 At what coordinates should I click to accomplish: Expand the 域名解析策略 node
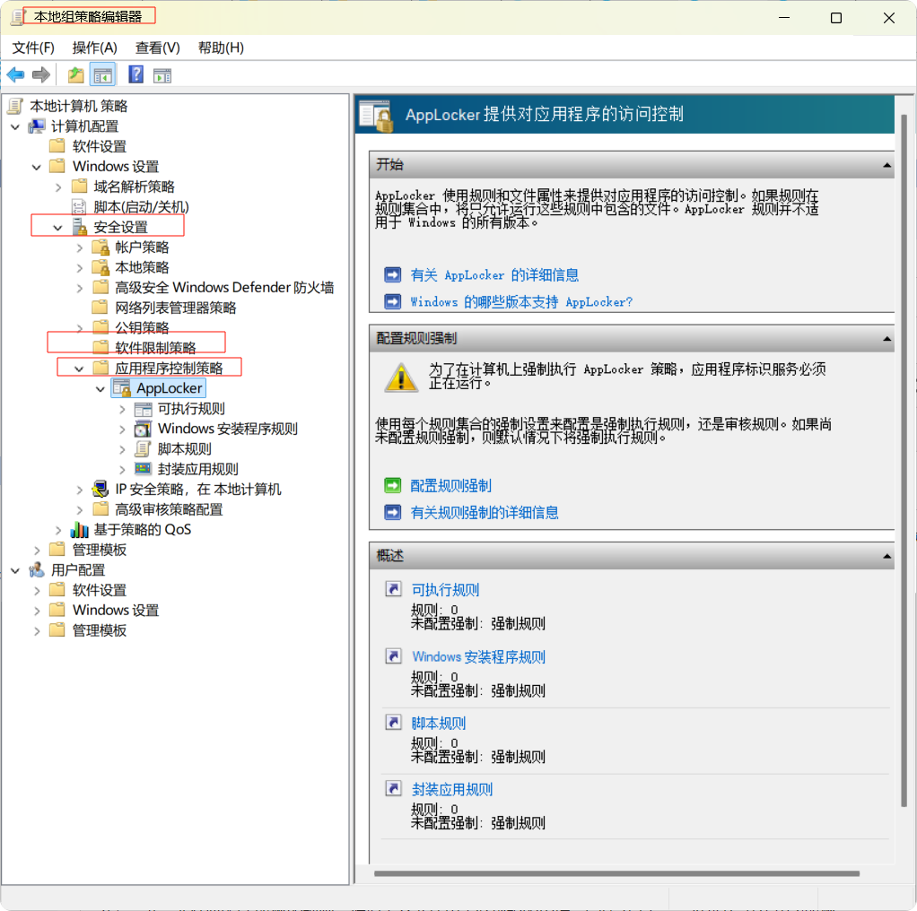tap(58, 187)
